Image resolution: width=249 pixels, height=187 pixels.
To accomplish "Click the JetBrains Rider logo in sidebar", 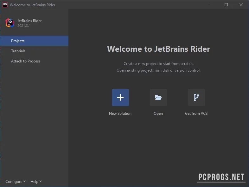I will click(x=10, y=23).
